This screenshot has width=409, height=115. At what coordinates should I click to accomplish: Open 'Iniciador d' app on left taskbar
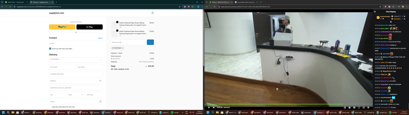153,112
